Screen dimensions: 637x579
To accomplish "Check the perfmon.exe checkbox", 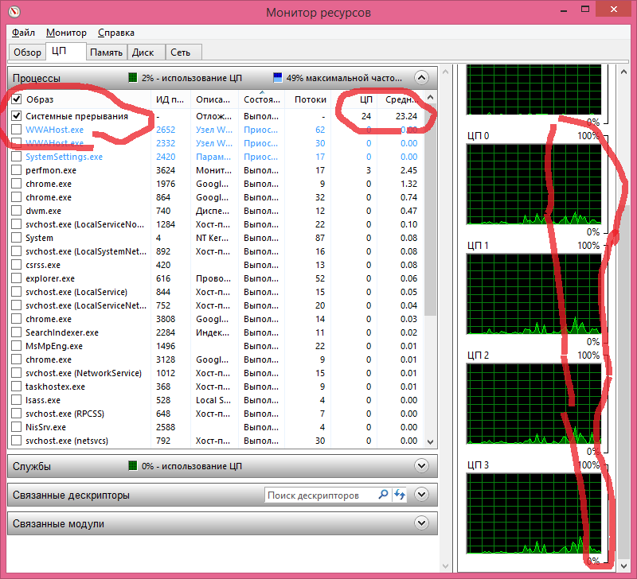I will (16, 170).
